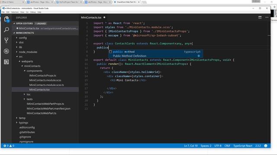Open the Debug menu
277x155 pixels.
click(33, 12)
